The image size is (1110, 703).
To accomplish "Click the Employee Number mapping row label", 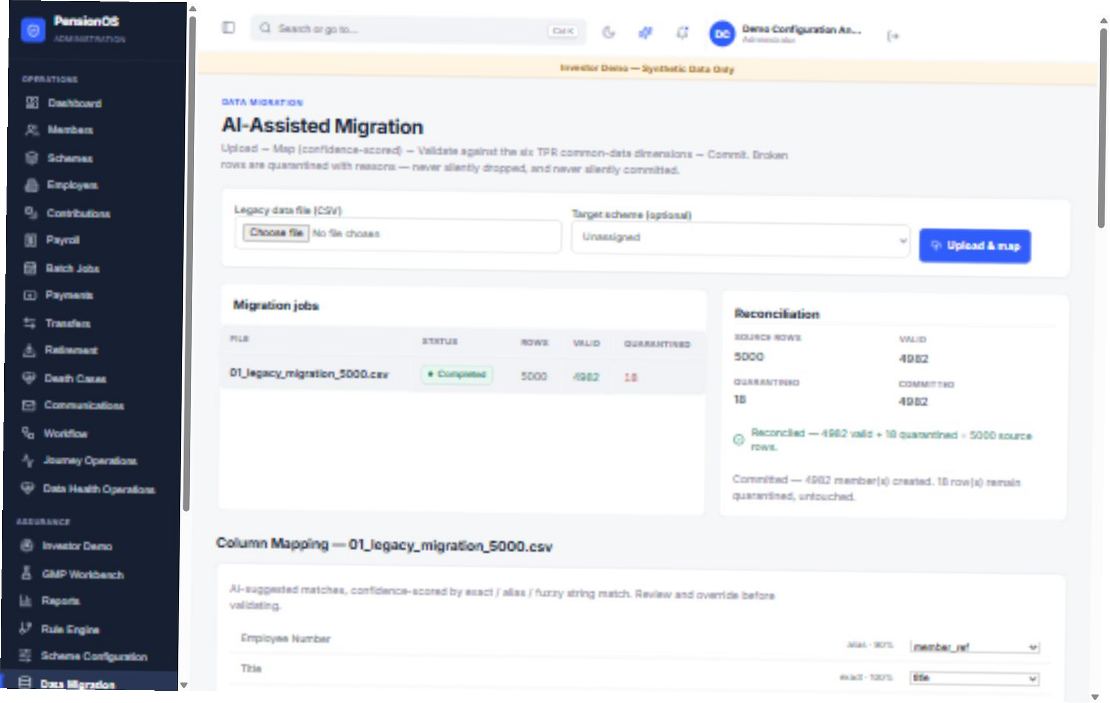I will 285,638.
